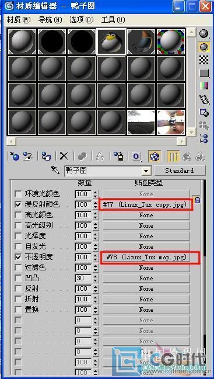
Task: Click None map button for 高光颜色
Action: (146, 215)
